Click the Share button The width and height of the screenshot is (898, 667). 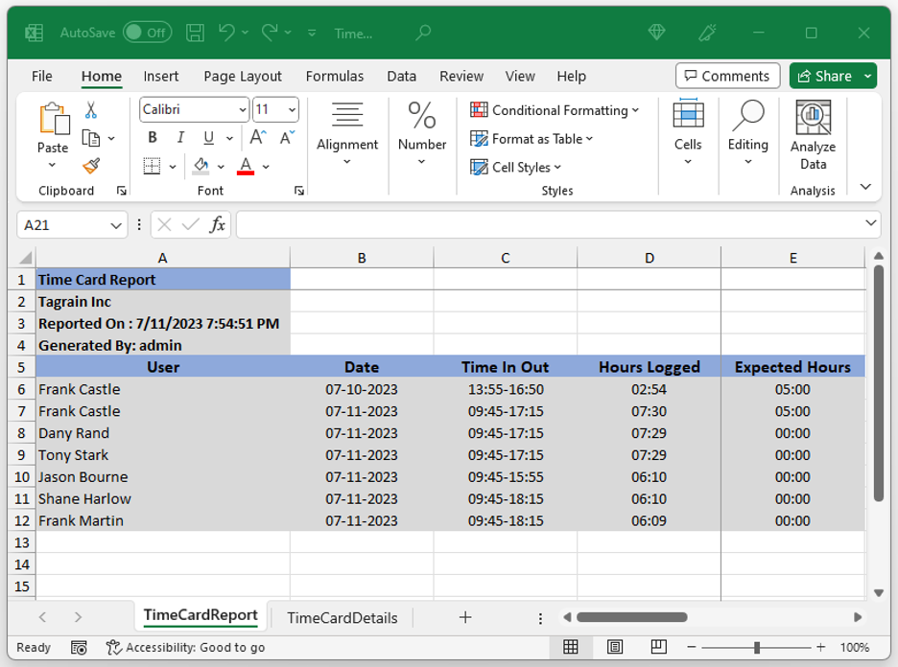click(x=824, y=76)
